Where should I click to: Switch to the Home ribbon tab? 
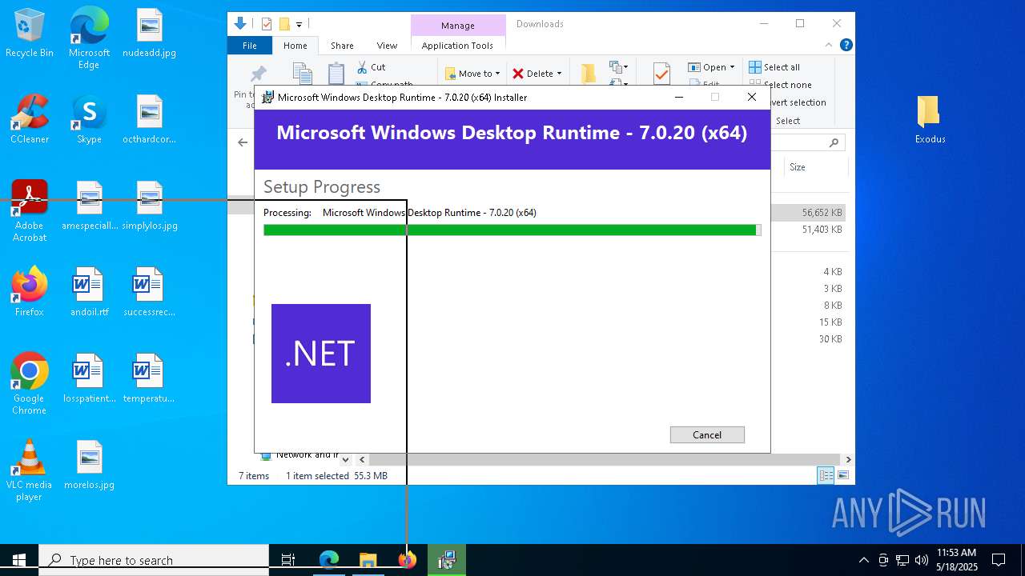pos(295,46)
